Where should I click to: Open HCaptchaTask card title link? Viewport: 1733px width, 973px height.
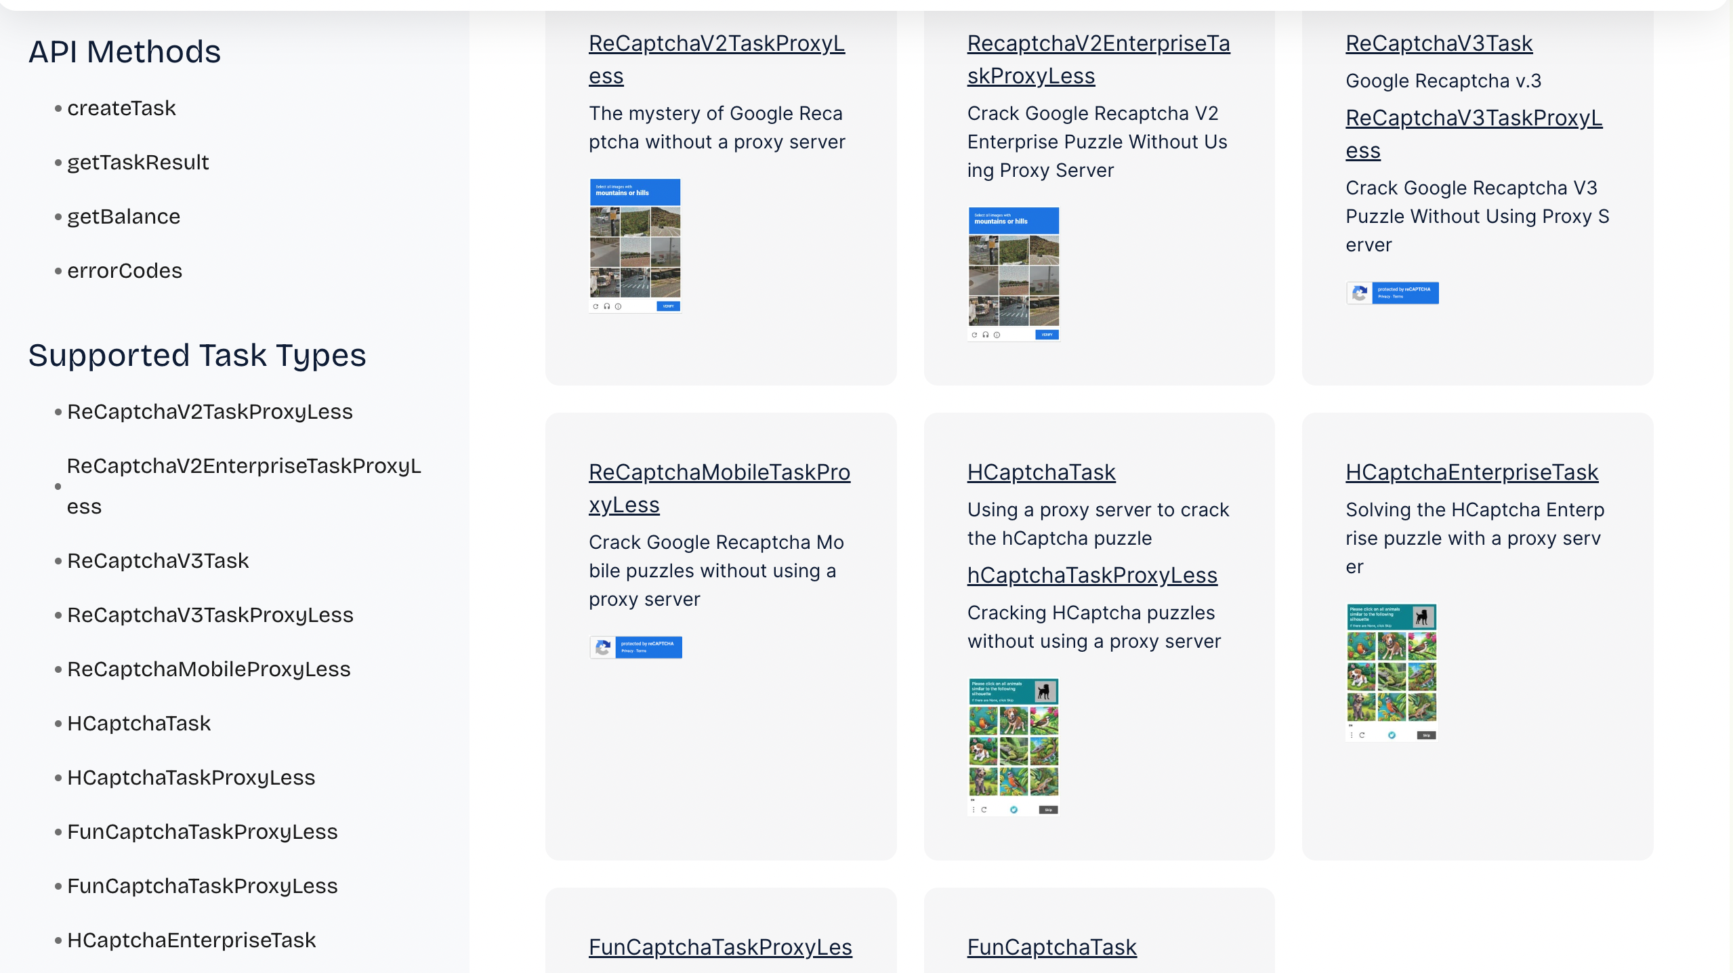pyautogui.click(x=1041, y=472)
